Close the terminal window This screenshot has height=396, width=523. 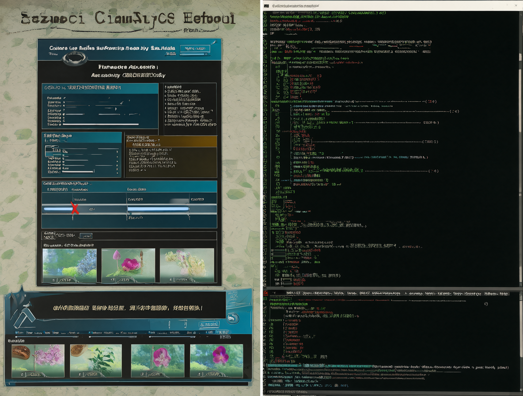tap(516, 5)
